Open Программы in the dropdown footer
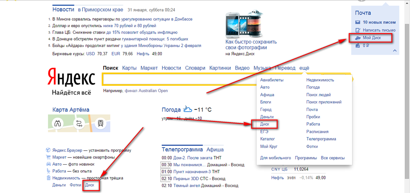Viewport: 410px width, 193px height. (x=306, y=158)
